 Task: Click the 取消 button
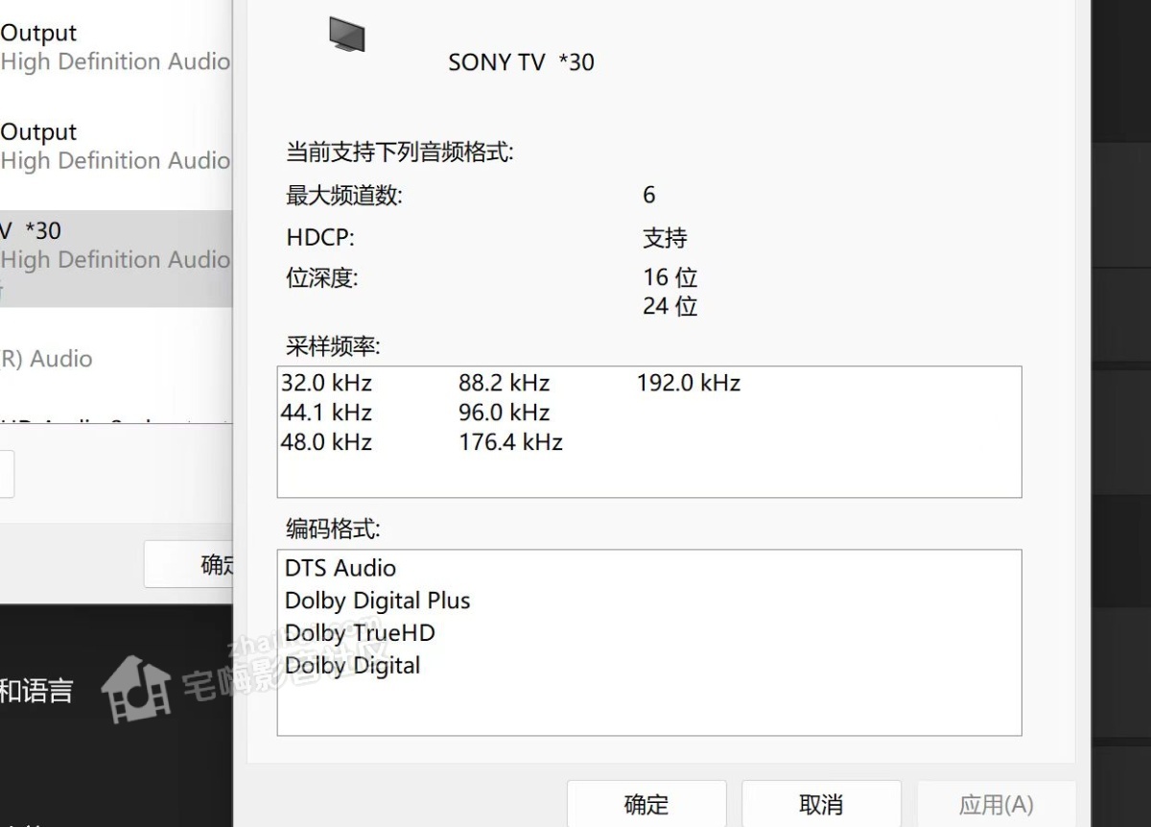pyautogui.click(x=821, y=804)
